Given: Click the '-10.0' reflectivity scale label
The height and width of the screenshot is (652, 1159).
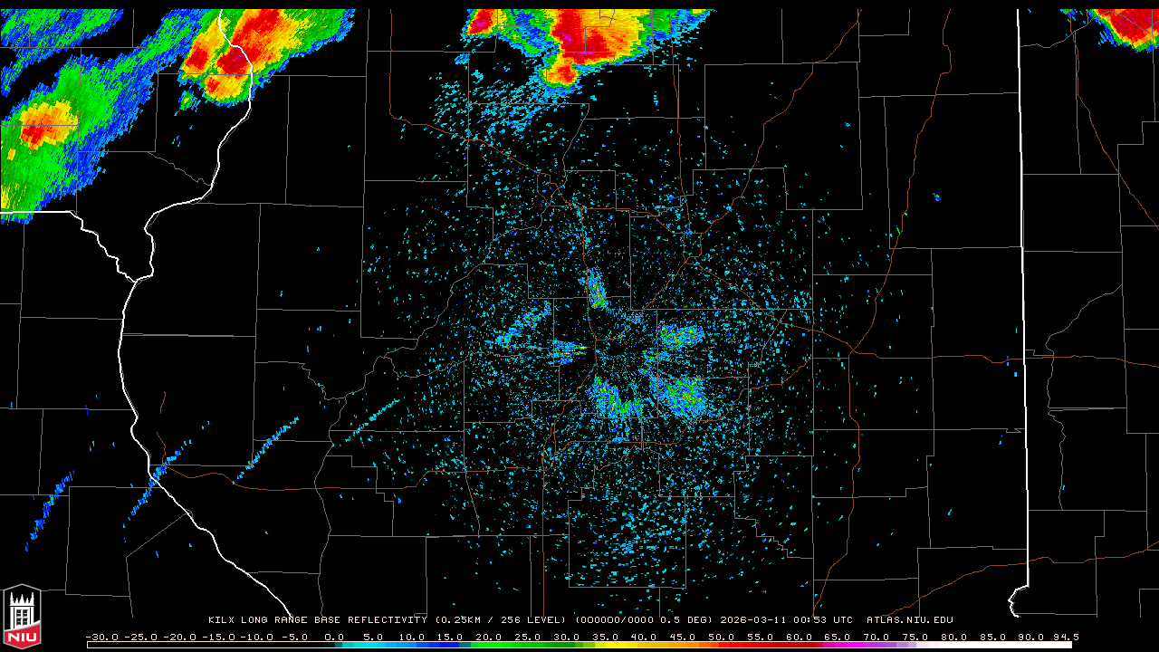Looking at the screenshot, I should pos(257,637).
